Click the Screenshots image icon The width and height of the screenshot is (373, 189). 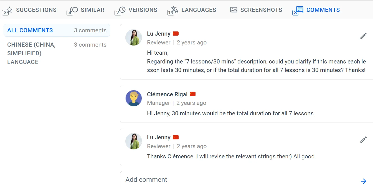(x=234, y=10)
